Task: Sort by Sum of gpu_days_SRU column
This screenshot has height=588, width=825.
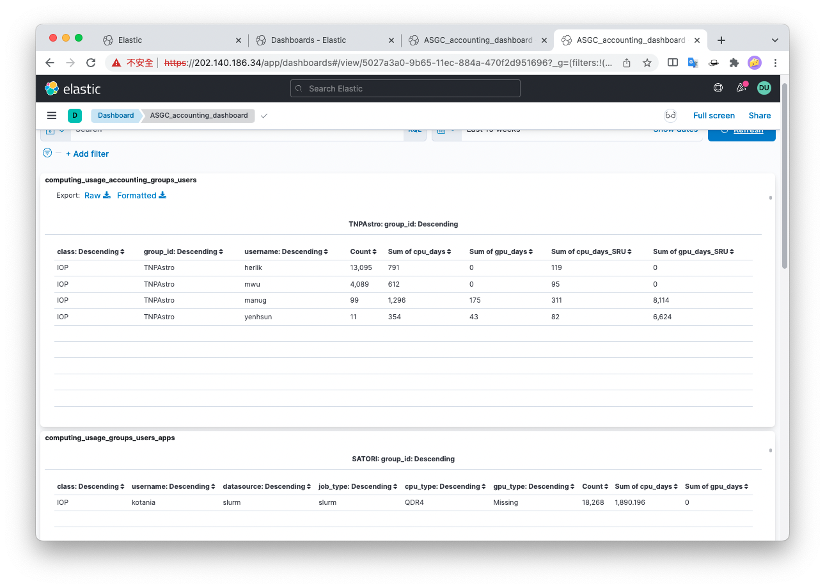Action: [x=693, y=251]
